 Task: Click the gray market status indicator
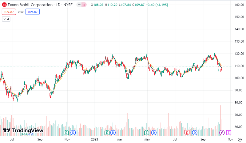79,5
